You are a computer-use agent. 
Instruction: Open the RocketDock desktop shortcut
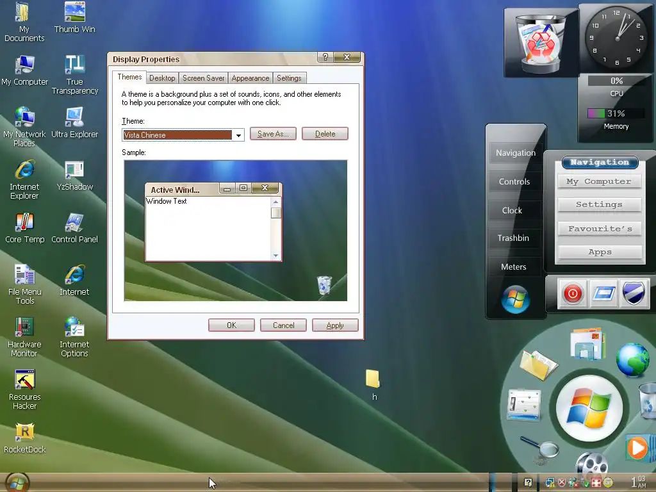[x=25, y=438]
